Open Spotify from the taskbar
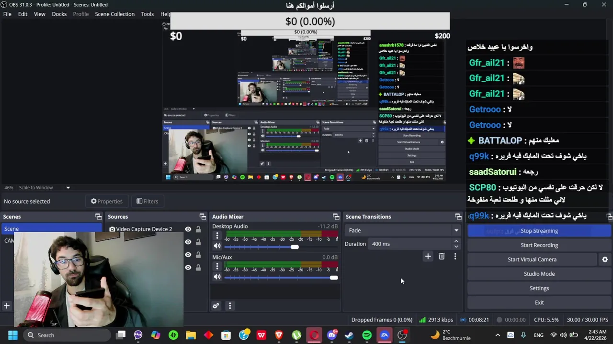Image resolution: width=613 pixels, height=344 pixels. tap(367, 335)
